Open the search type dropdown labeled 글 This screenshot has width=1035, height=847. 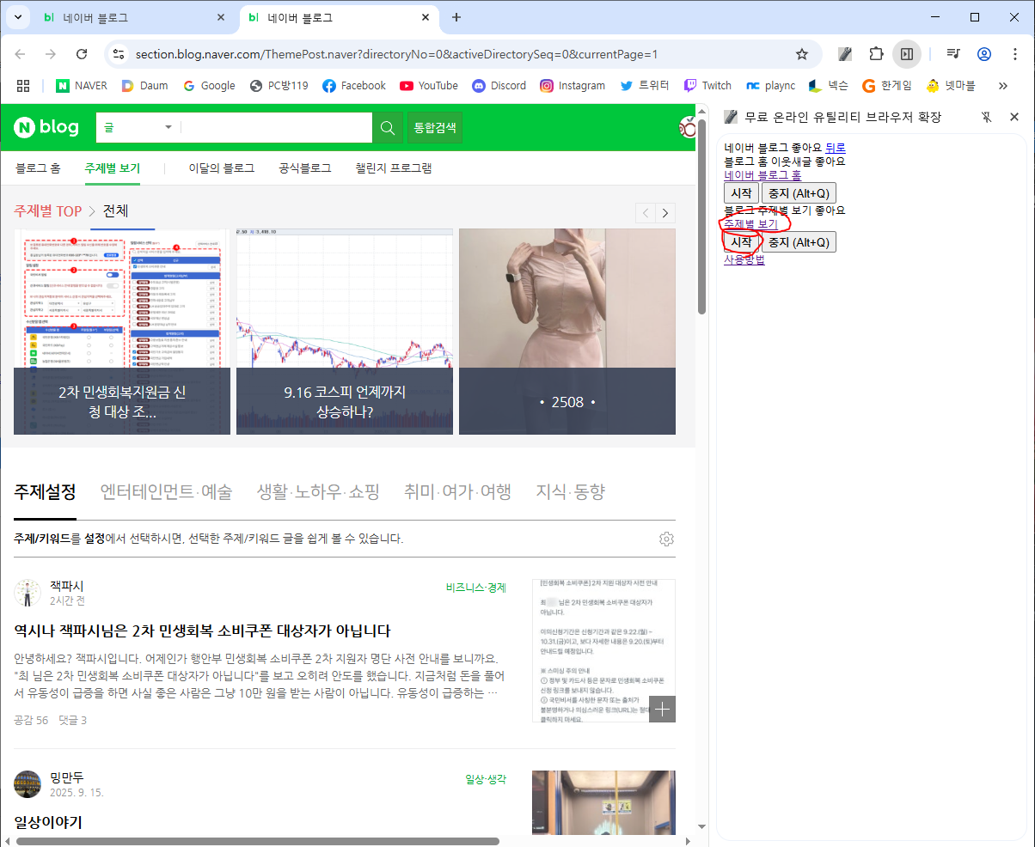(x=138, y=127)
